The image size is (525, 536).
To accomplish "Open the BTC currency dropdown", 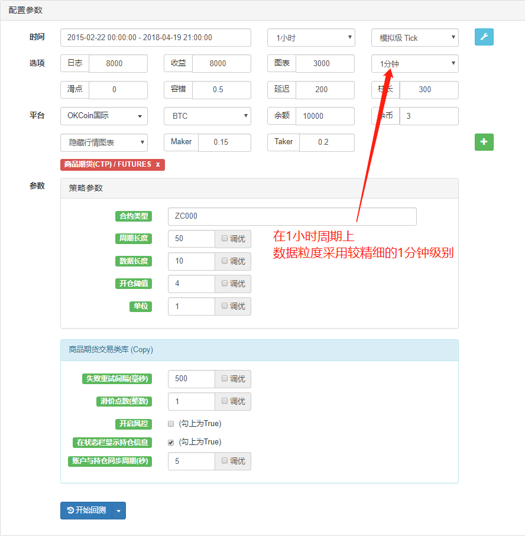I will pos(207,116).
